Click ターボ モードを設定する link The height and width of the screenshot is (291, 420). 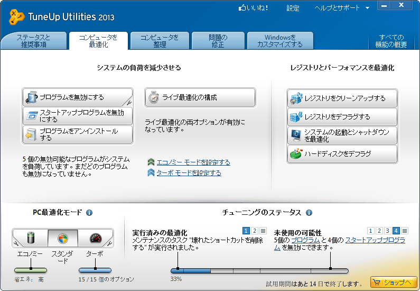[189, 173]
